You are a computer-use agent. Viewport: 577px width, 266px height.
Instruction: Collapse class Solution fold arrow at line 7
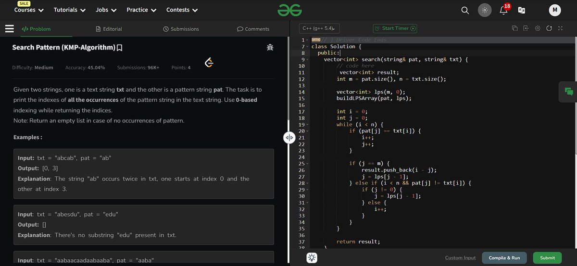pyautogui.click(x=307, y=47)
